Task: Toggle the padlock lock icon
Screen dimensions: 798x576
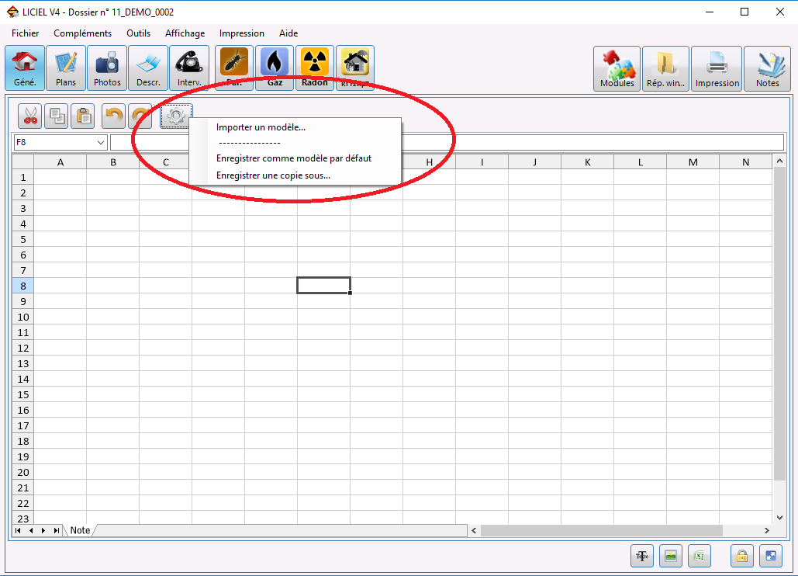Action: coord(741,556)
